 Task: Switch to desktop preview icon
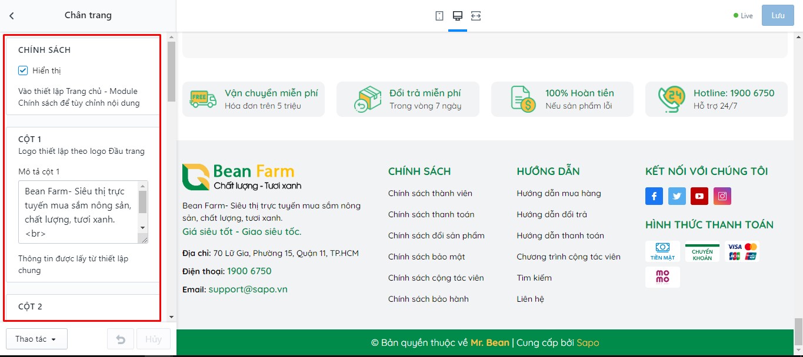click(x=458, y=16)
